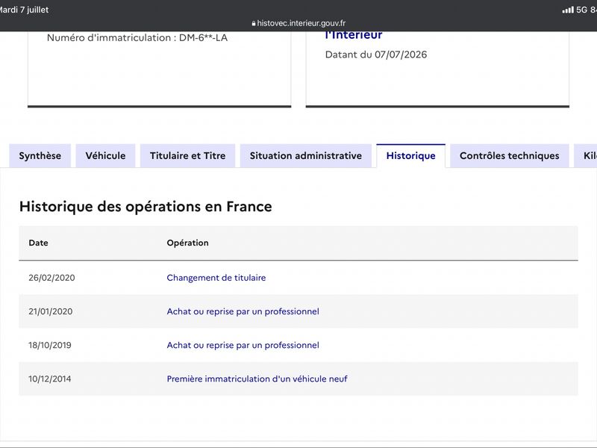Click the 'Numéro d'immatriculation : DM-6**-LA' text
597x448 pixels.
point(137,38)
